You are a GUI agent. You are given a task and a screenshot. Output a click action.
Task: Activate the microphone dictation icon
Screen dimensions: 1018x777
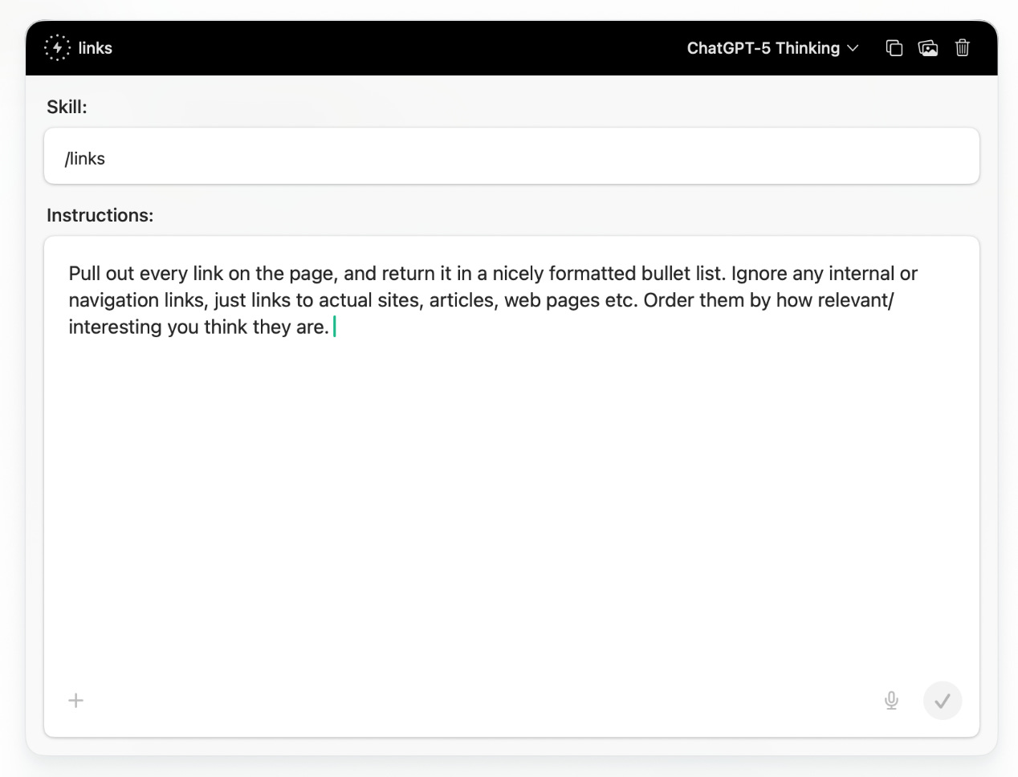(x=891, y=701)
